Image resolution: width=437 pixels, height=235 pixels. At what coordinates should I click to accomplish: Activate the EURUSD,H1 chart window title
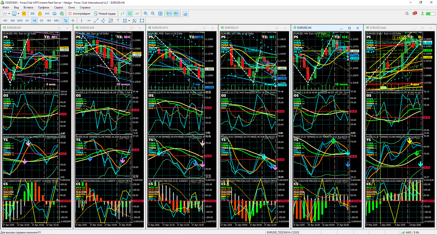232,28
